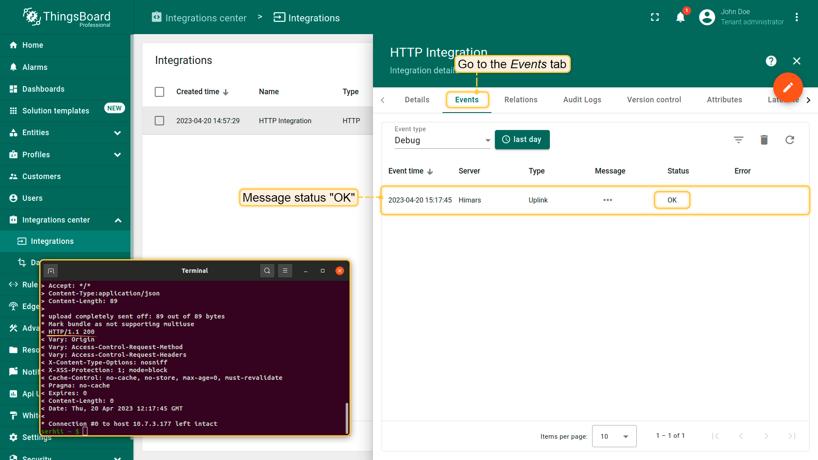This screenshot has height=460, width=818.
Task: Open message details three-dots icon
Action: click(607, 200)
